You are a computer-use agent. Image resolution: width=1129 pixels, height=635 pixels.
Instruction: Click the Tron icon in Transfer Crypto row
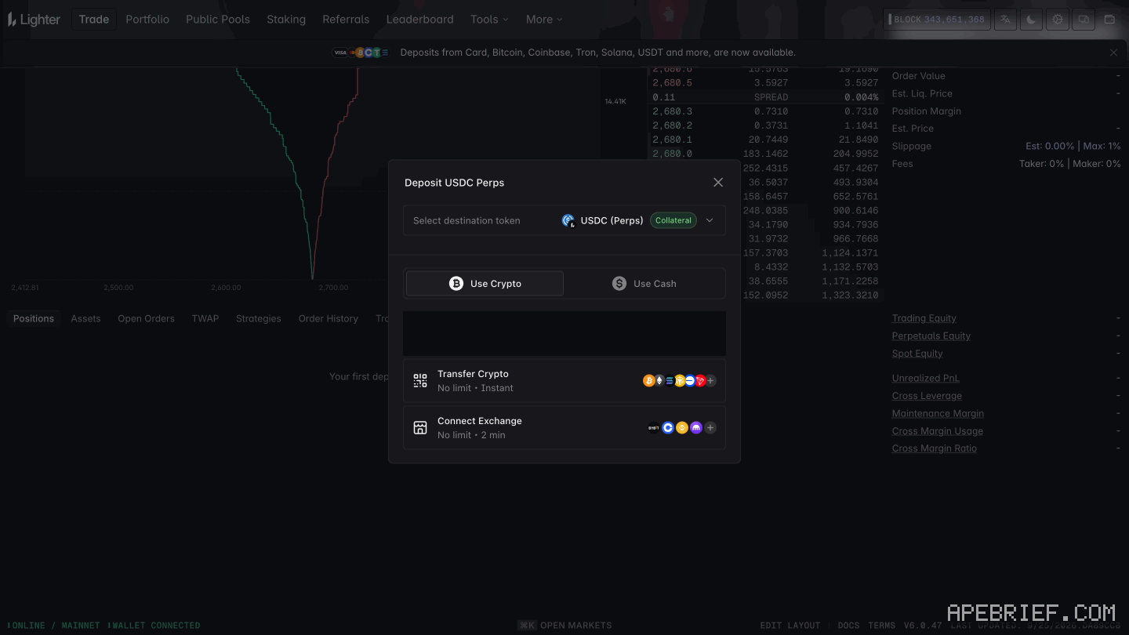pos(700,381)
